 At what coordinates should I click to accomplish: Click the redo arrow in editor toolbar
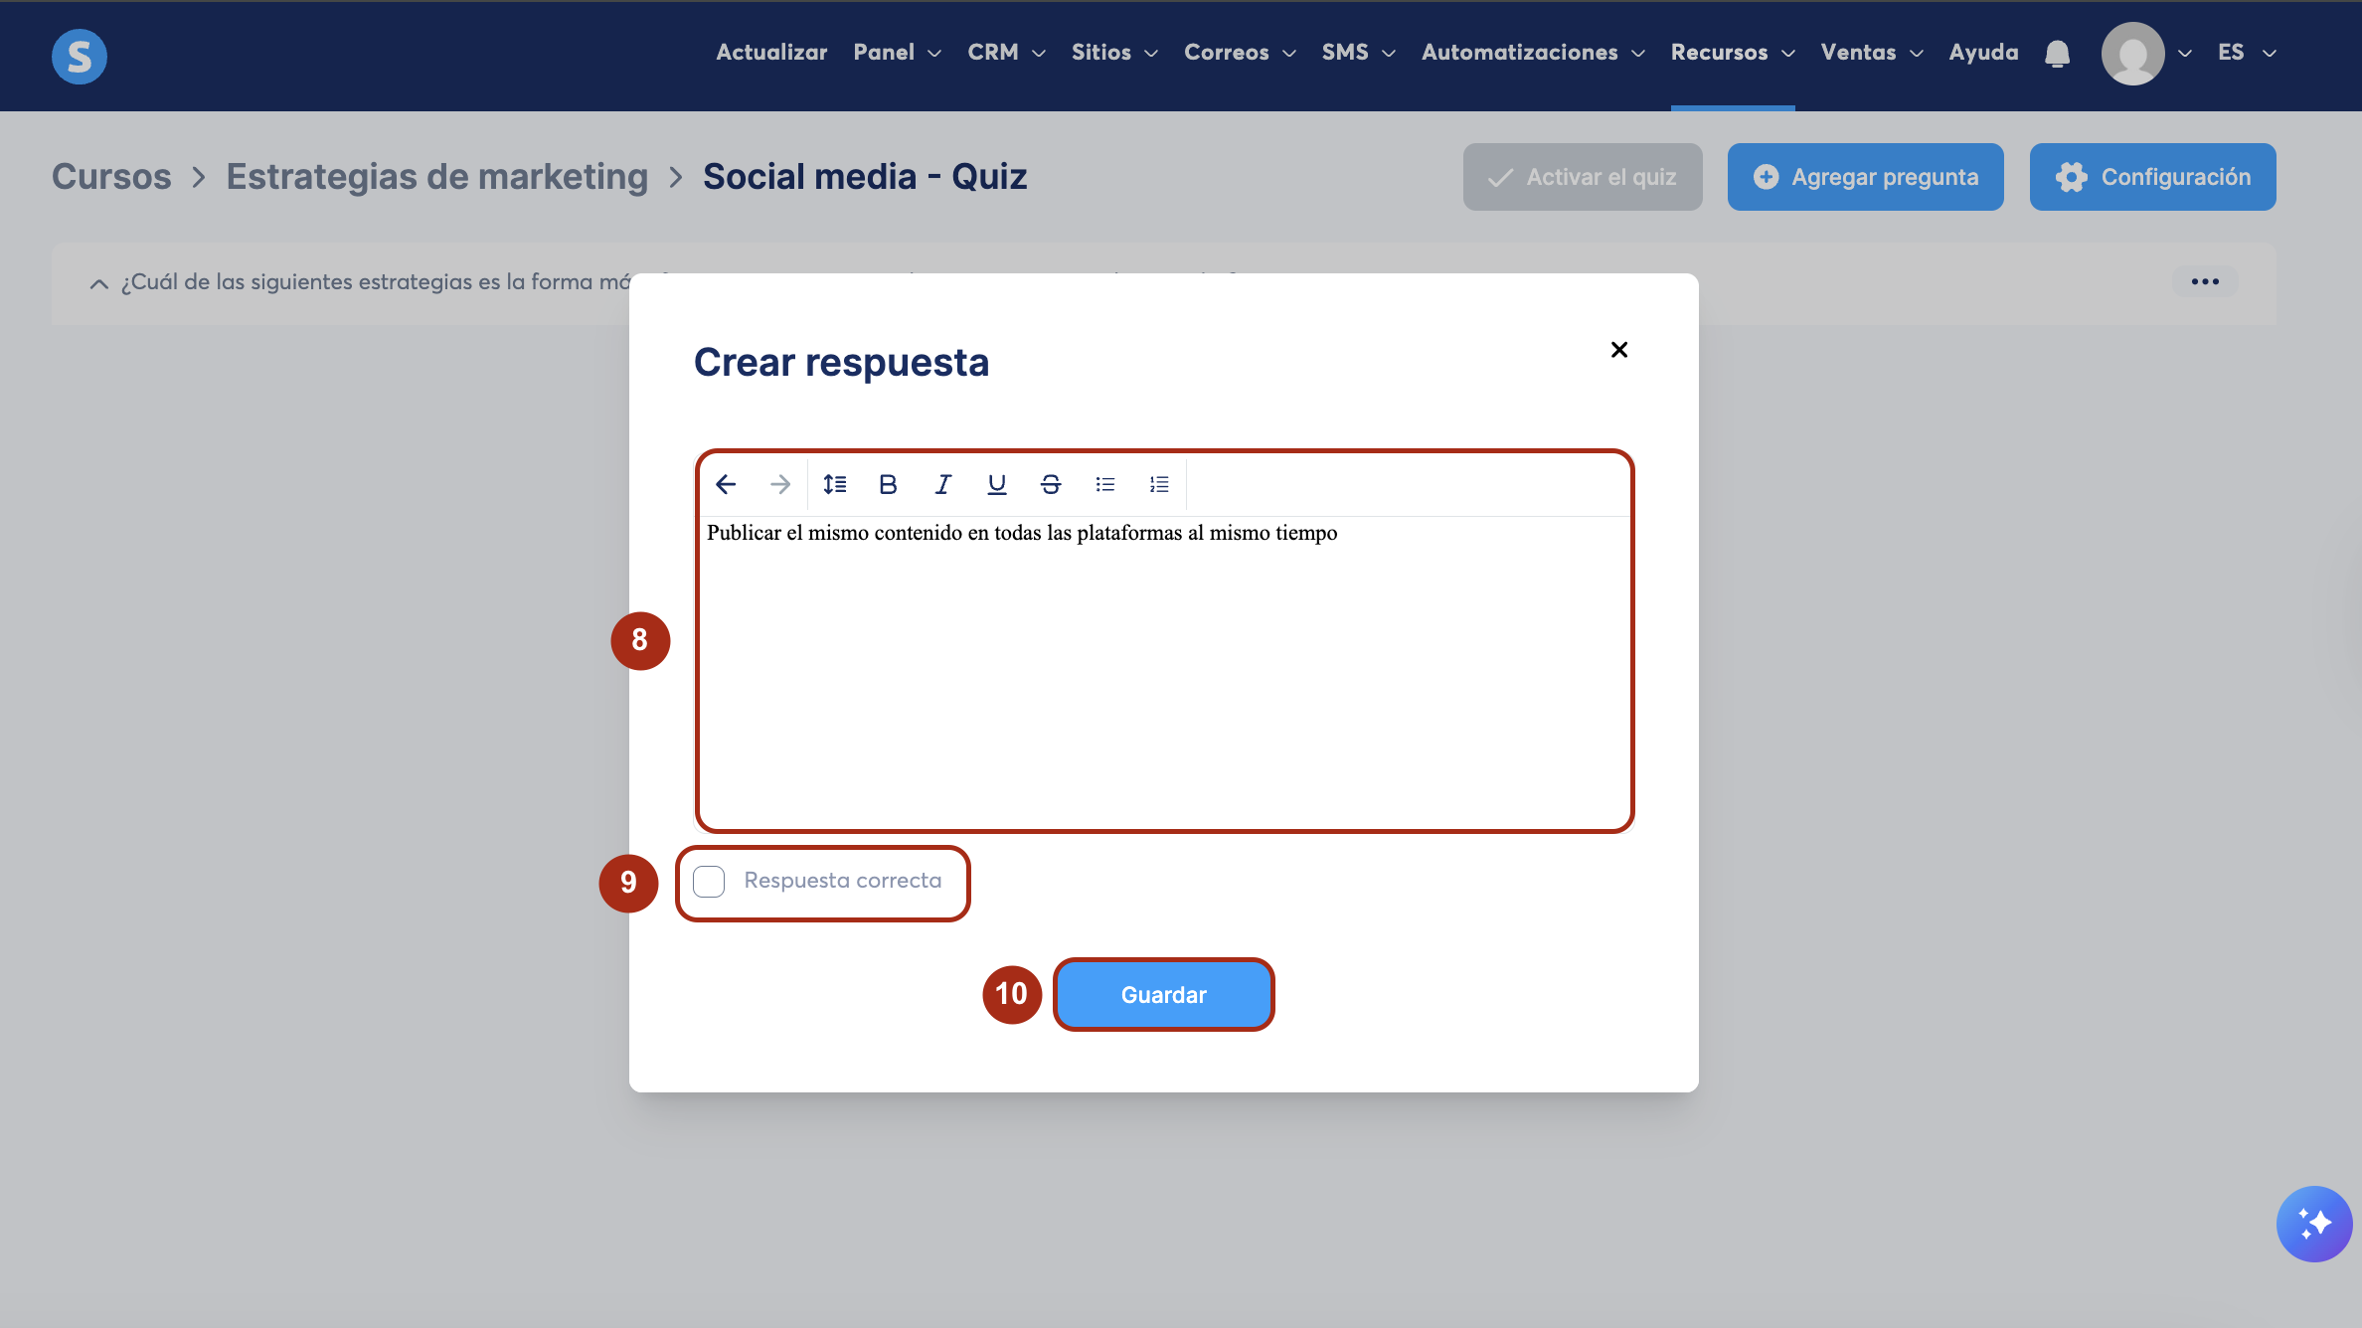point(780,484)
